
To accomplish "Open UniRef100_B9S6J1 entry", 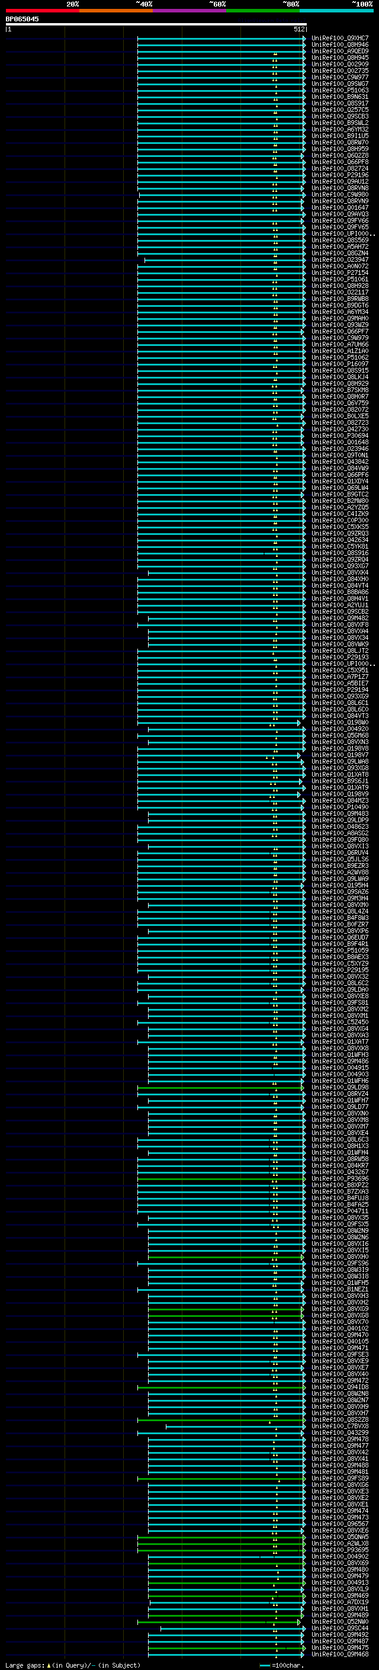I will tap(340, 781).
